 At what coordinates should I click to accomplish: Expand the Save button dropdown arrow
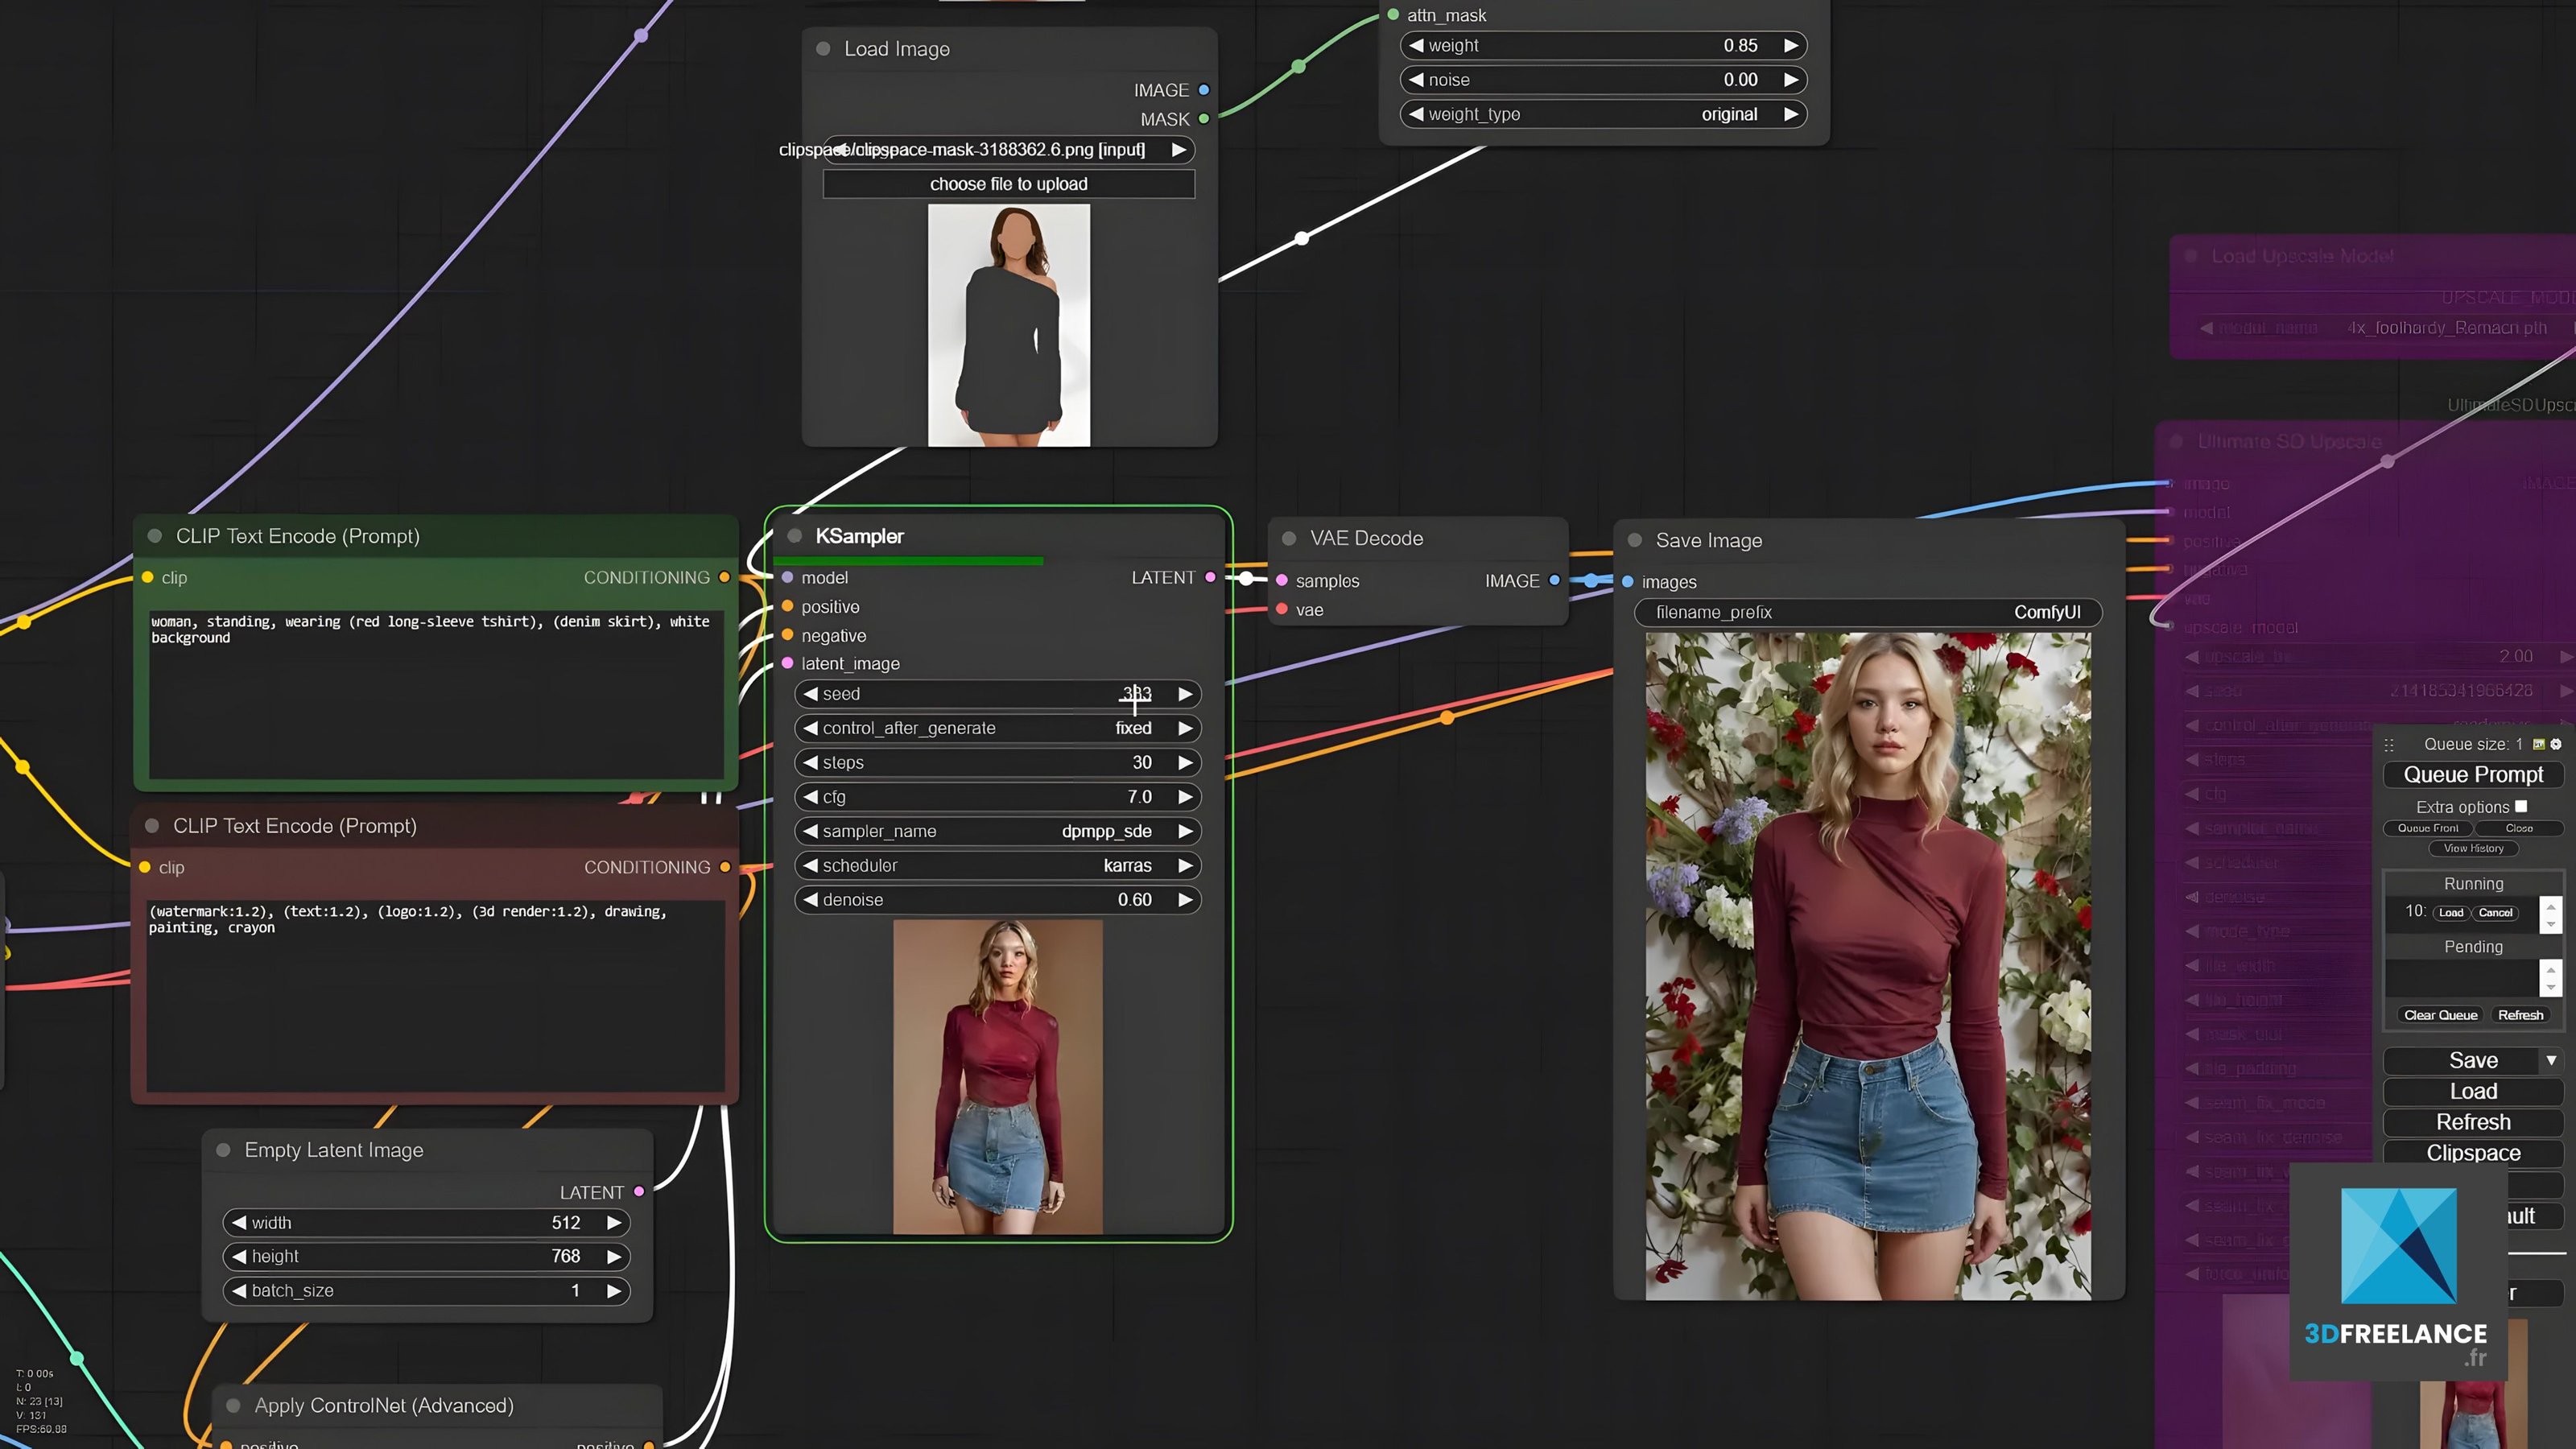point(2552,1060)
